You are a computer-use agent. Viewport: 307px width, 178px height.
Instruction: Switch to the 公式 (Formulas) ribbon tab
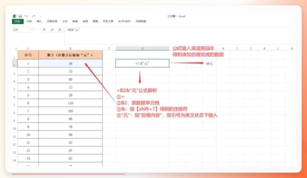coord(65,21)
